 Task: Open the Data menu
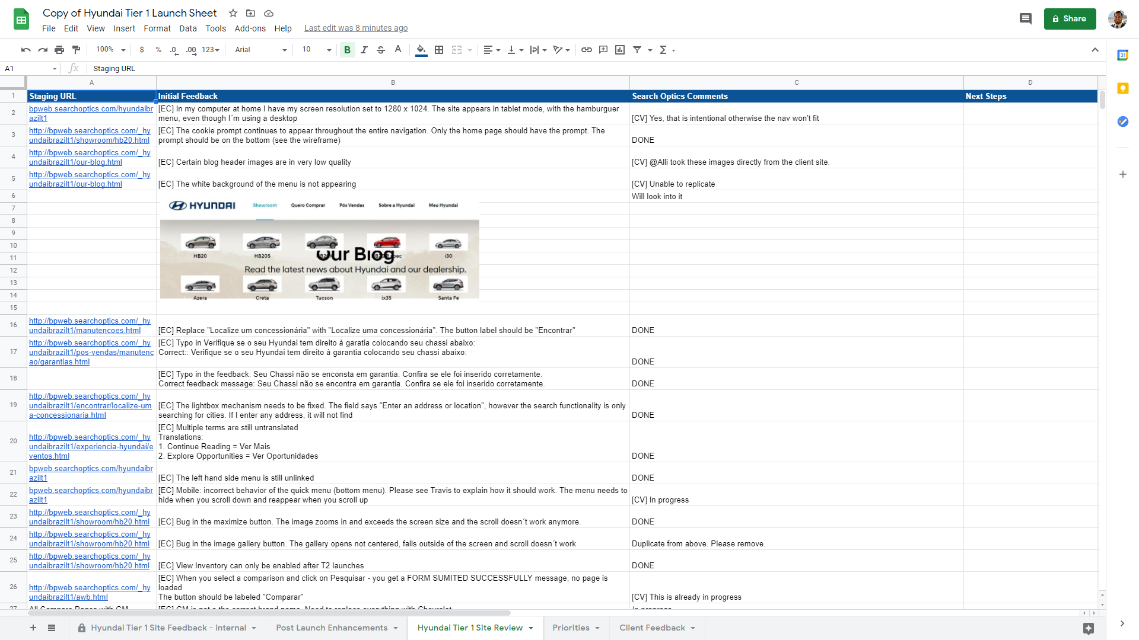(188, 28)
